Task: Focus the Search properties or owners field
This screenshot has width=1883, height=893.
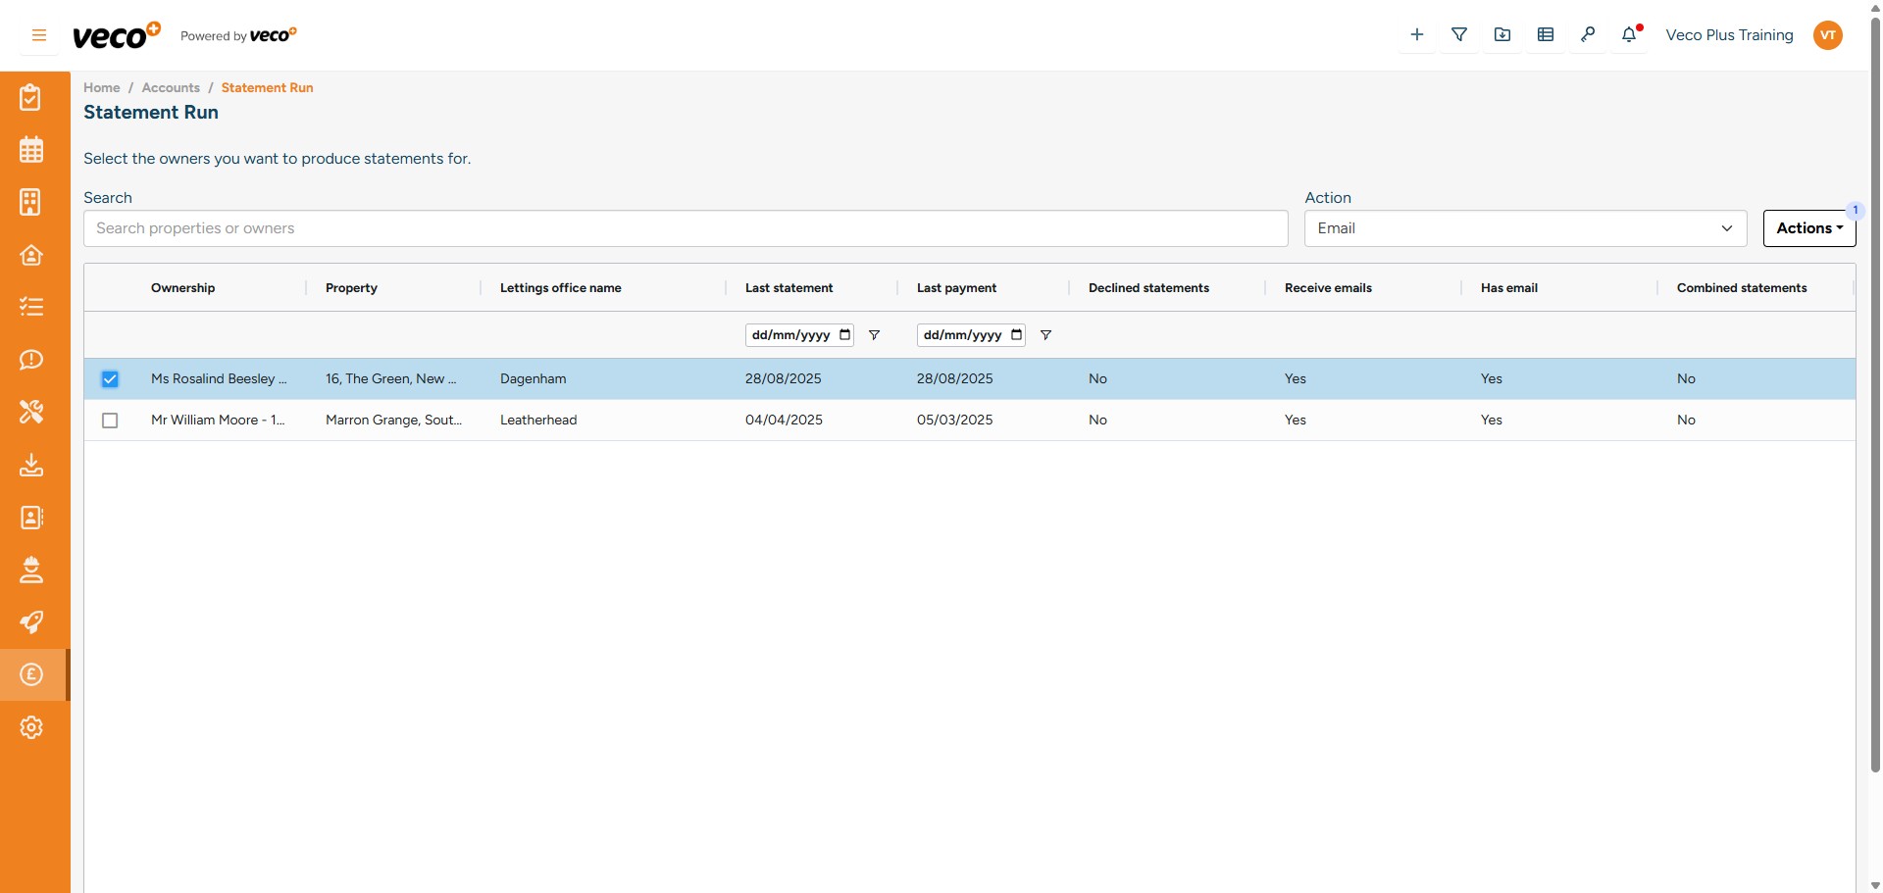Action: 685,228
